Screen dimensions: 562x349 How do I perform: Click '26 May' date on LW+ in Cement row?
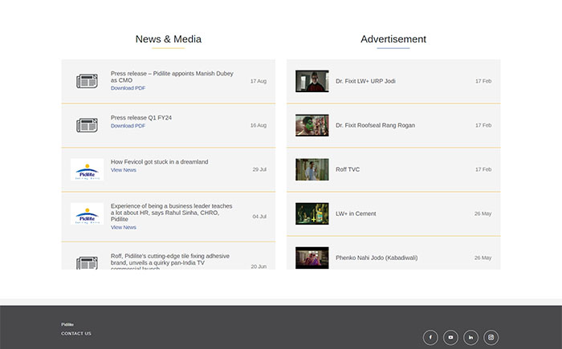tap(483, 213)
